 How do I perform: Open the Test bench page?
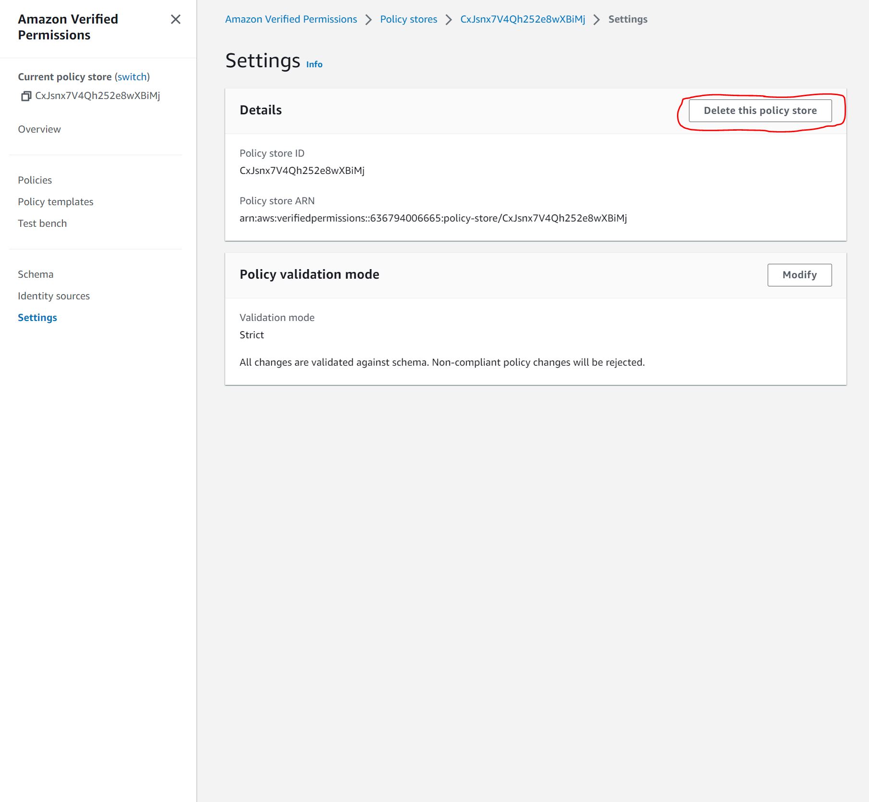click(42, 223)
